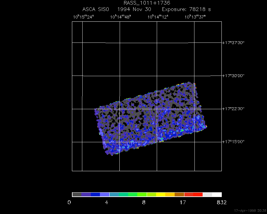Click the observation date 1994 Nov 30
This screenshot has height=214, width=267.
pyautogui.click(x=134, y=9)
